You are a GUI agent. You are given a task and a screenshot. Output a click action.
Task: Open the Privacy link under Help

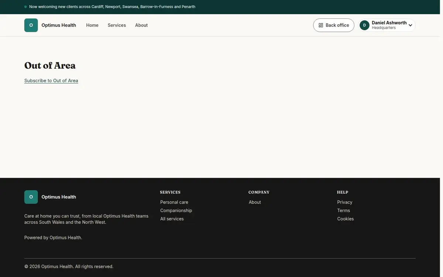pos(345,202)
